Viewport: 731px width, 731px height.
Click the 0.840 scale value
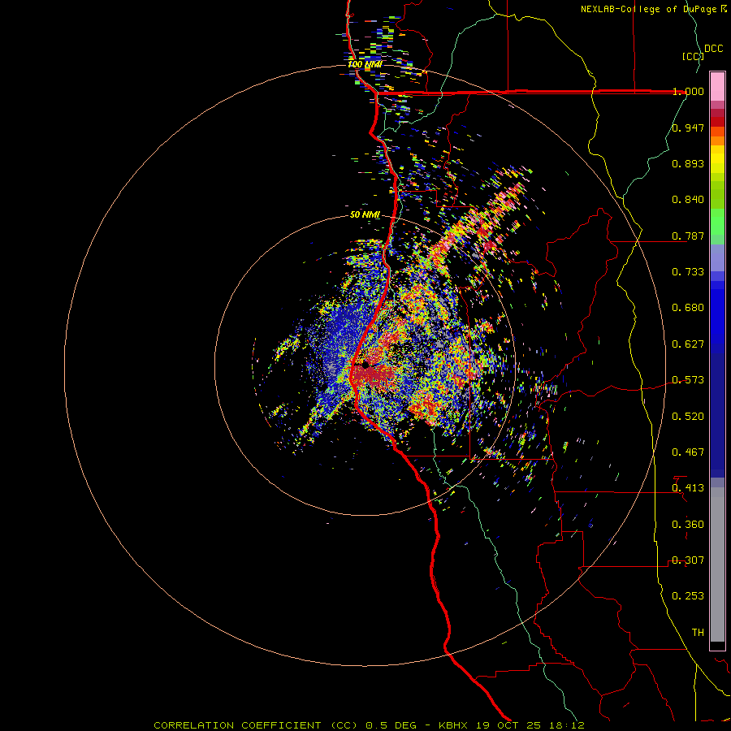[688, 200]
